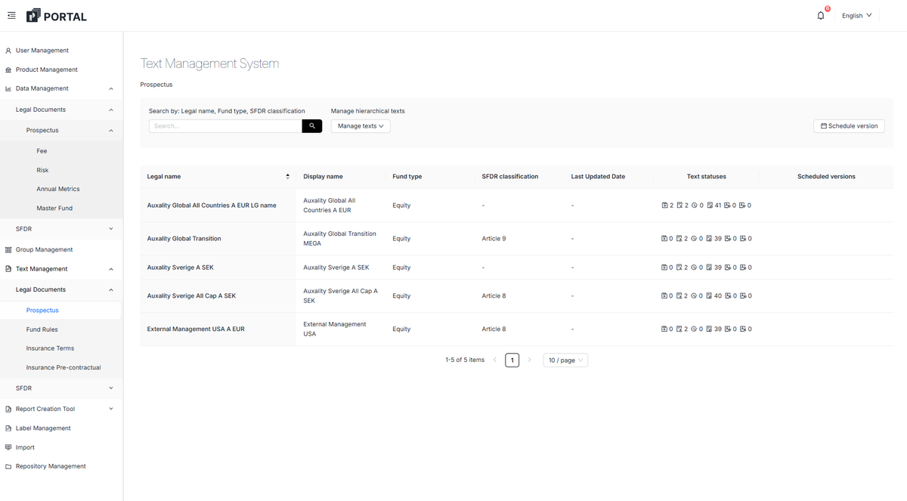Expand SFDR under Text Management
The height and width of the screenshot is (501, 907).
click(x=111, y=388)
